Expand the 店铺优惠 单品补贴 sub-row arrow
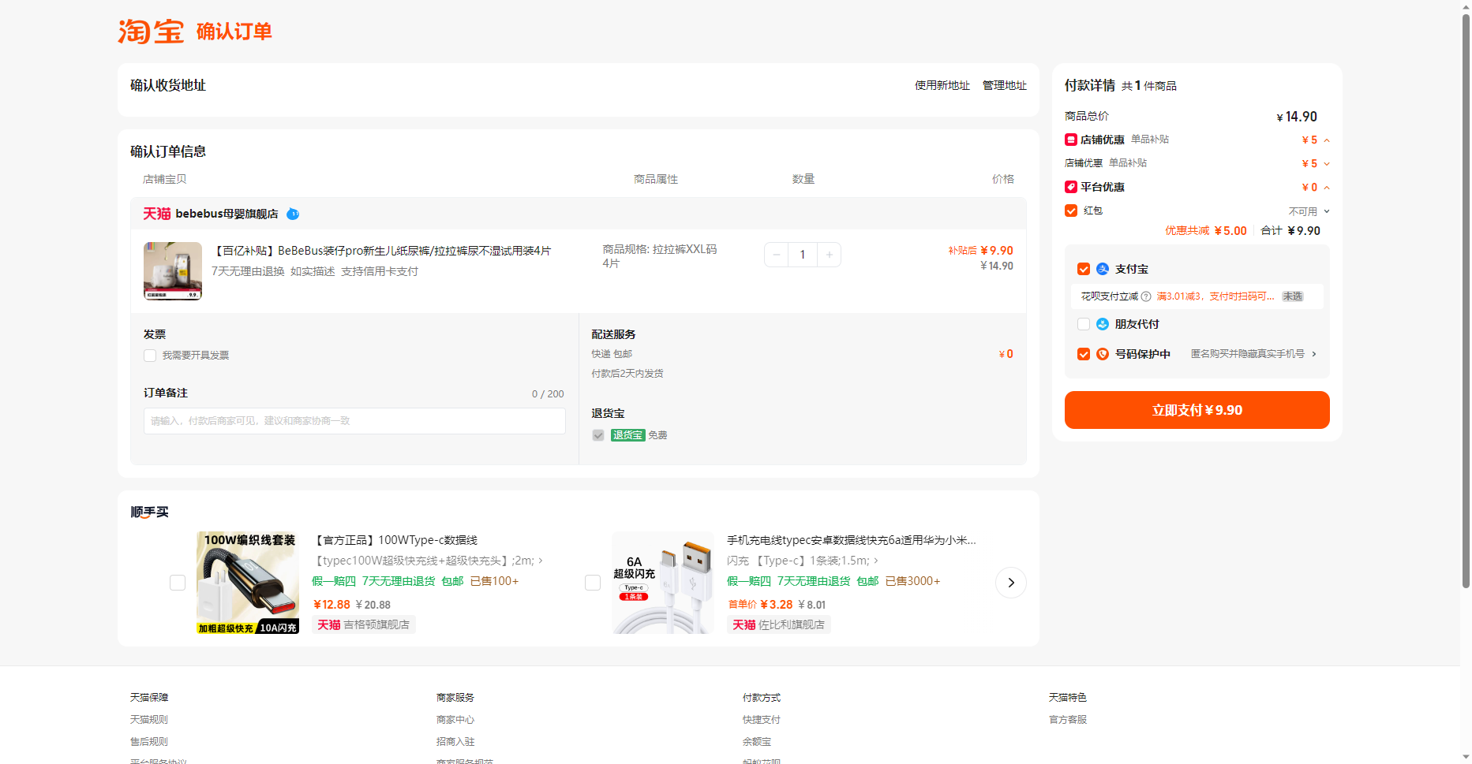This screenshot has width=1472, height=764. pyautogui.click(x=1327, y=164)
